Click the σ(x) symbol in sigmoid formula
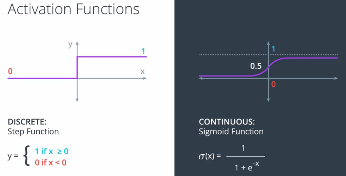This screenshot has width=346, height=176. (x=206, y=157)
